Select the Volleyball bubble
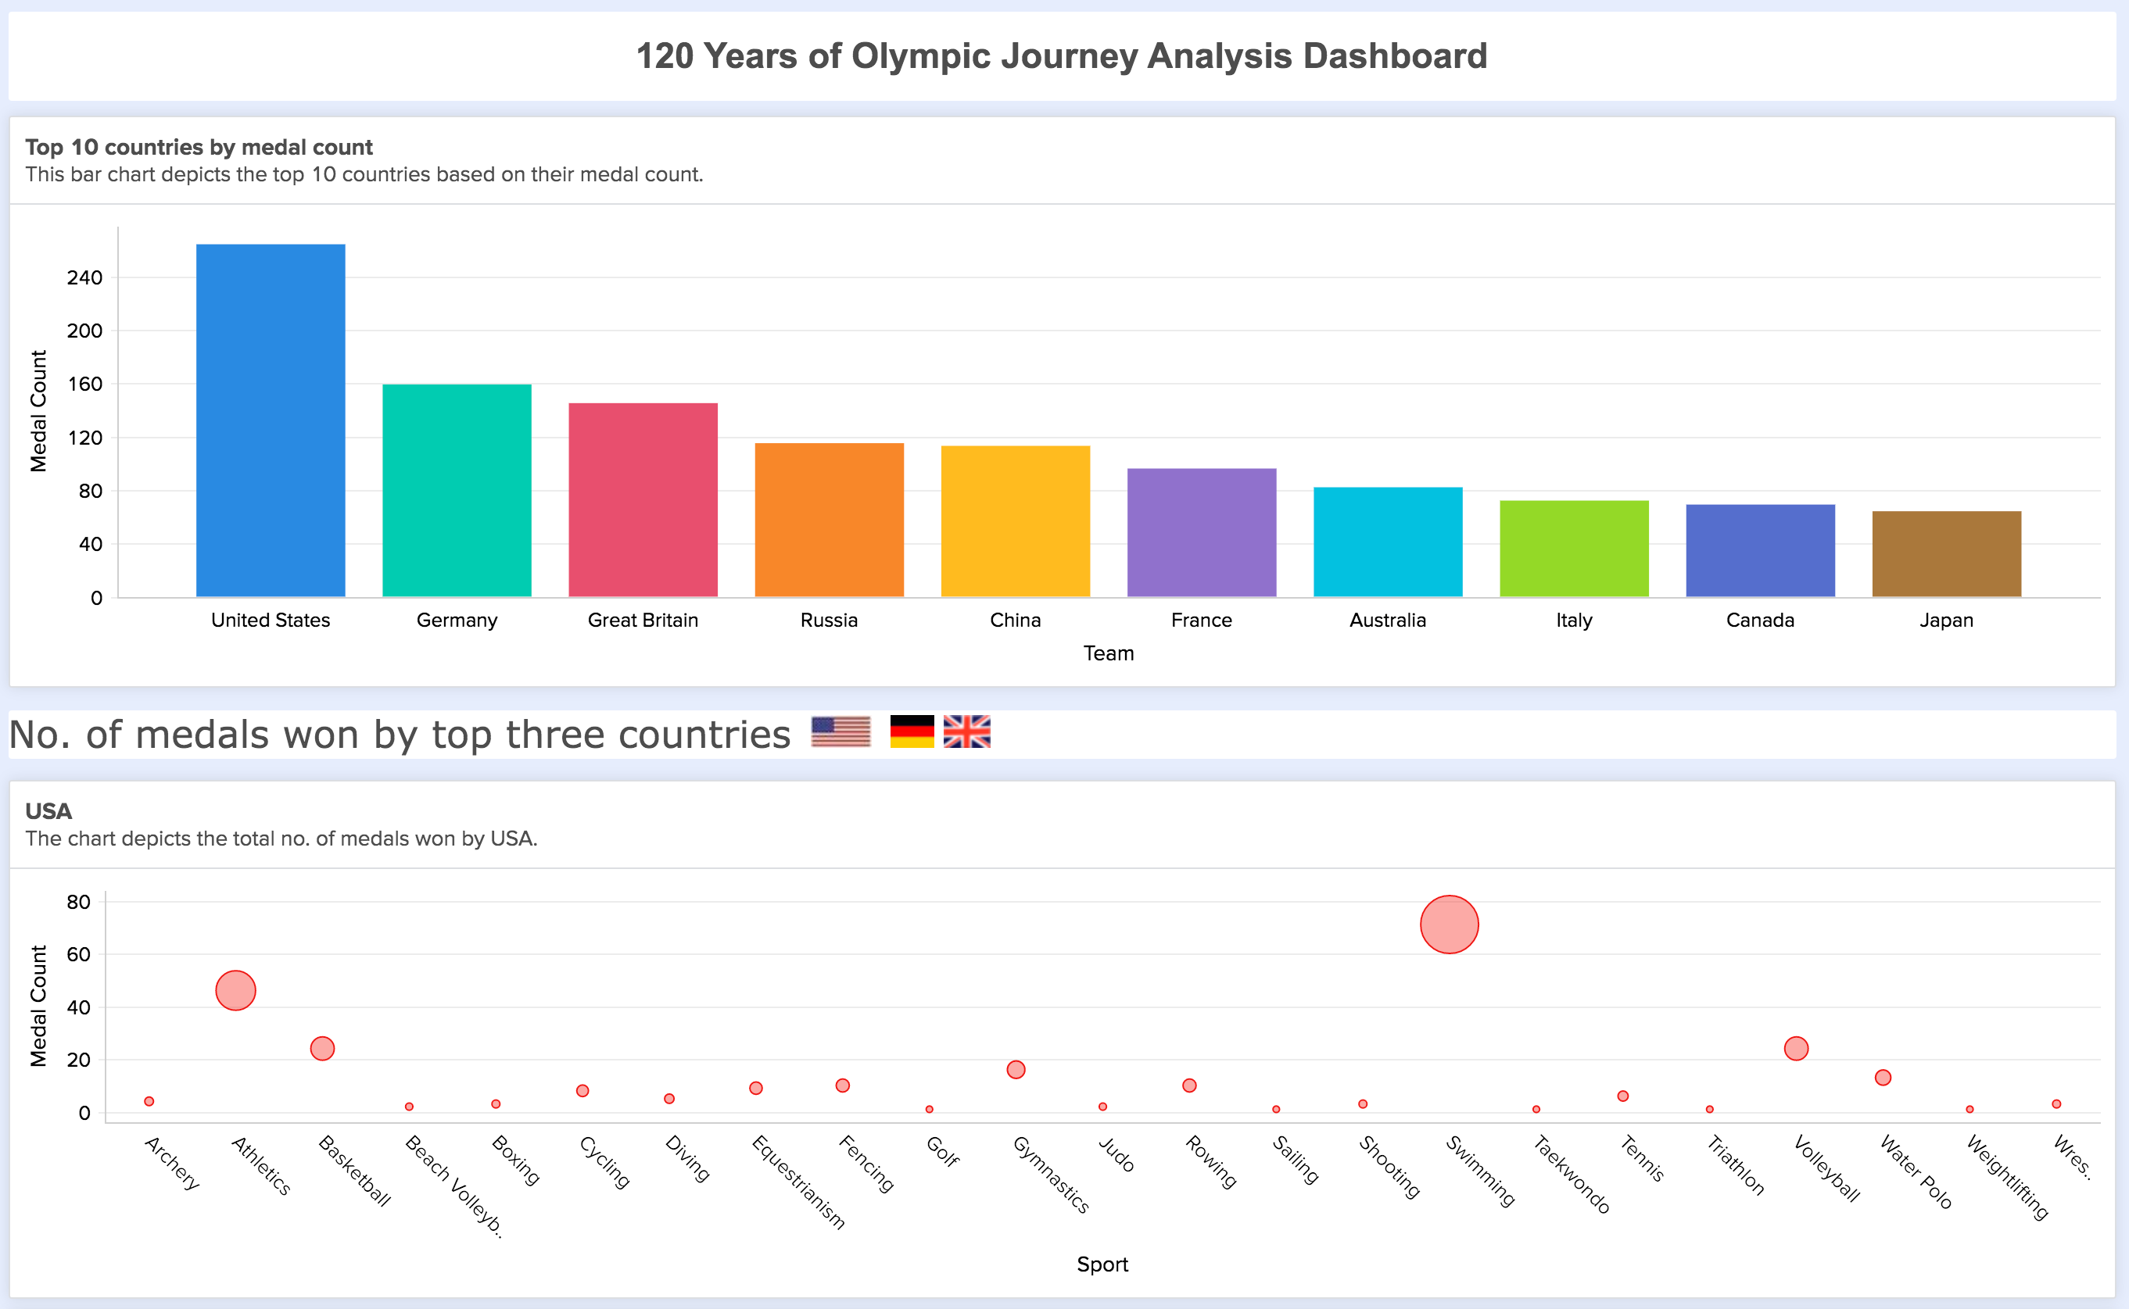This screenshot has height=1309, width=2129. tap(1797, 1049)
